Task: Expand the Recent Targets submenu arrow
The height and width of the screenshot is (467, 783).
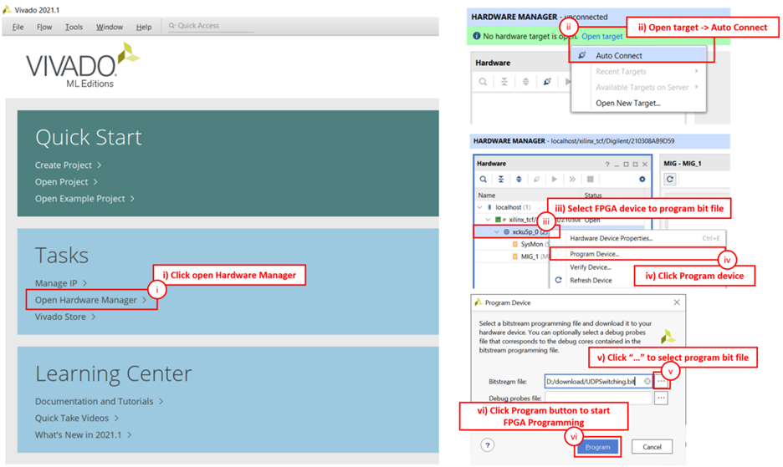Action: tap(696, 71)
